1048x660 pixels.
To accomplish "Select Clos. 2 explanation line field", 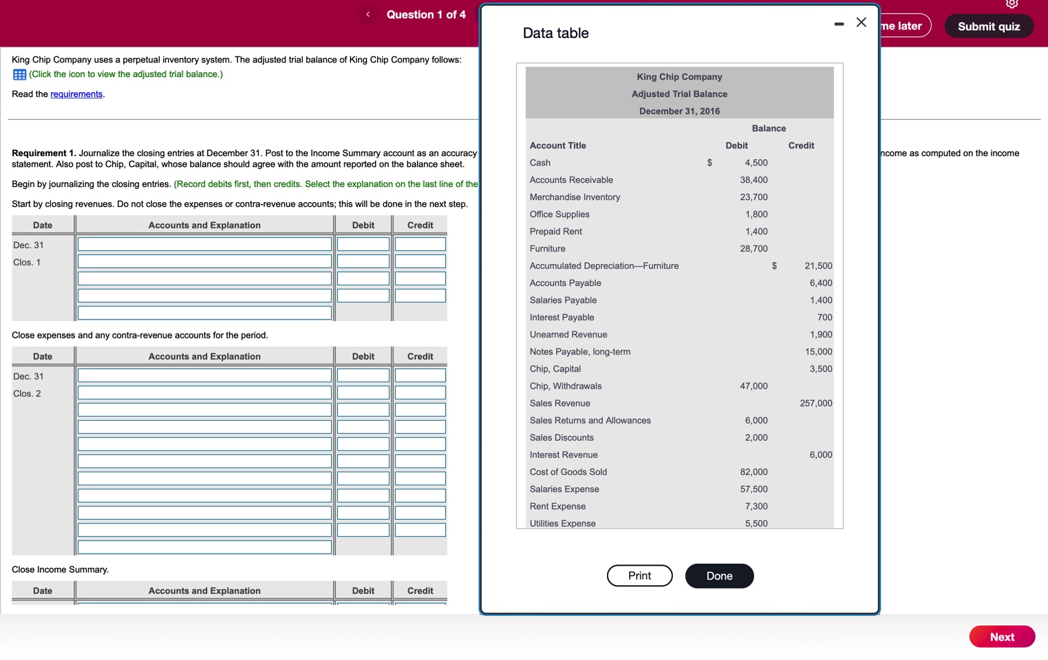I will (204, 547).
